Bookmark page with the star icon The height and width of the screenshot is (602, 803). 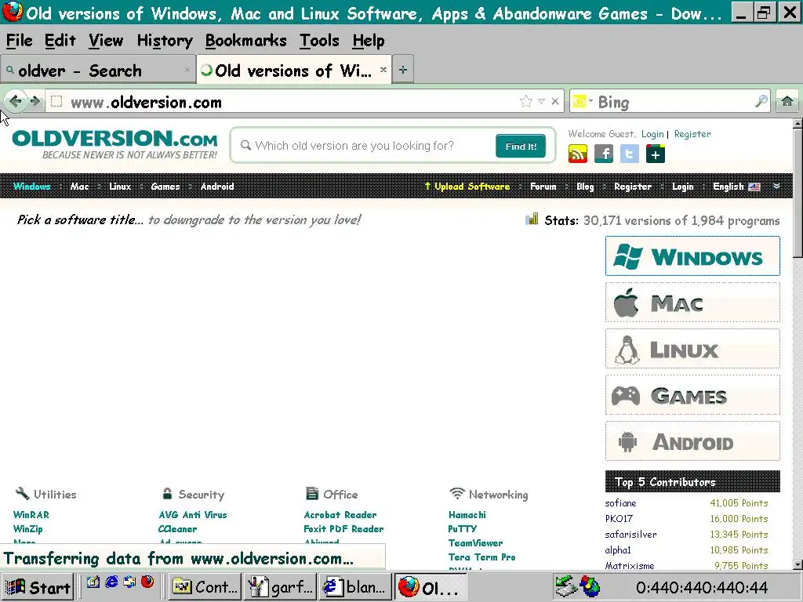pos(526,101)
